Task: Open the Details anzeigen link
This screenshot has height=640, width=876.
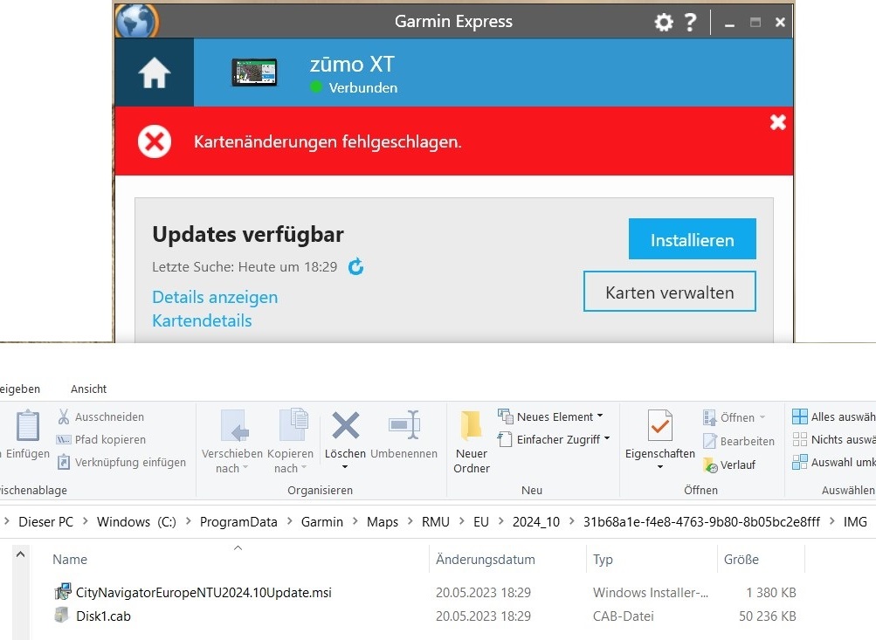Action: 215,297
